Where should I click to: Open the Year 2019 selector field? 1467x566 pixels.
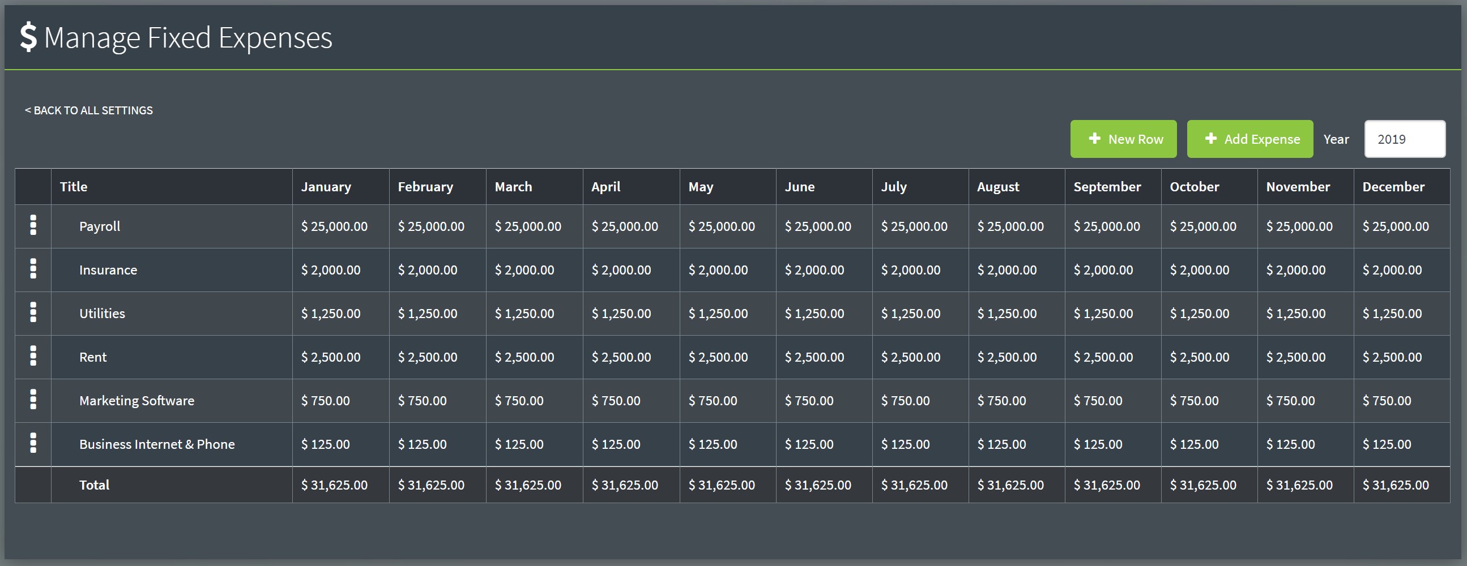click(1404, 139)
